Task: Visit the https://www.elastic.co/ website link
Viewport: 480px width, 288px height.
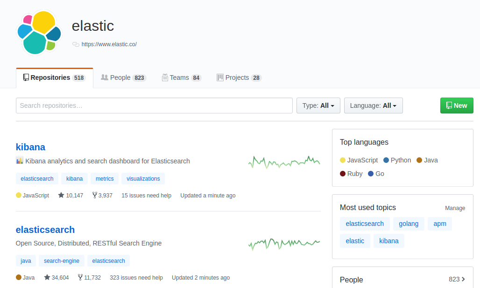Action: pos(109,44)
